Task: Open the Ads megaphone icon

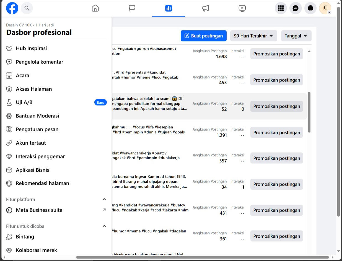Action: point(205,8)
